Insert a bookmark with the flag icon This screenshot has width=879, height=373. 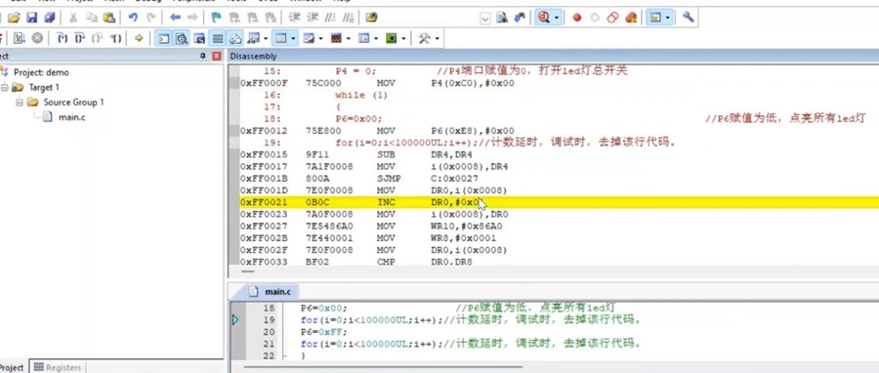click(216, 18)
